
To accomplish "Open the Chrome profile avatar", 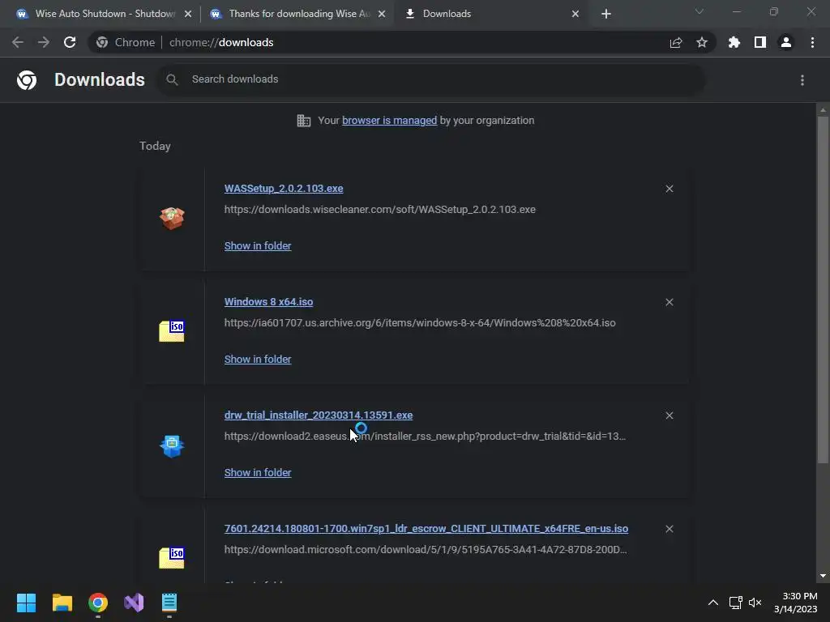I will [786, 42].
